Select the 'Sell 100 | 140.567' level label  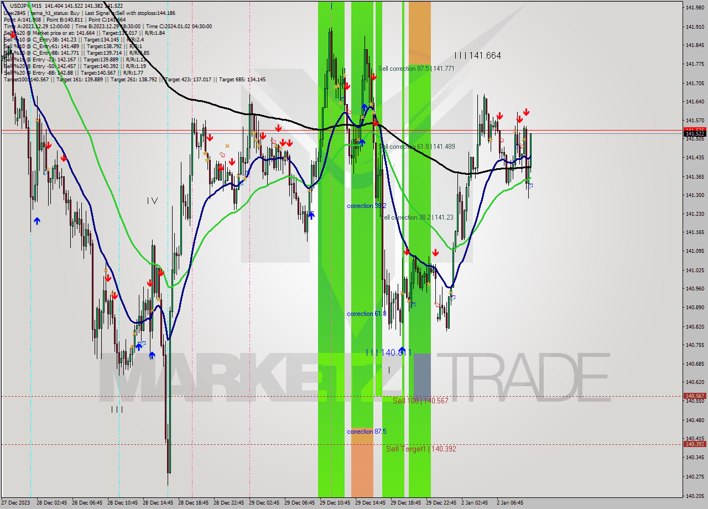420,401
